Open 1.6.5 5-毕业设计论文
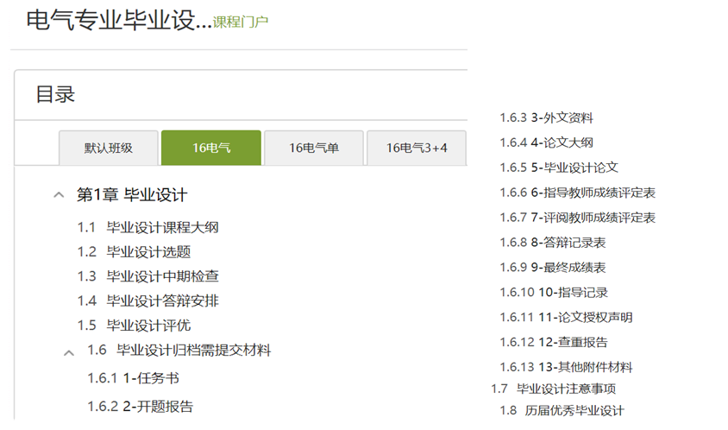The image size is (728, 430). point(559,168)
